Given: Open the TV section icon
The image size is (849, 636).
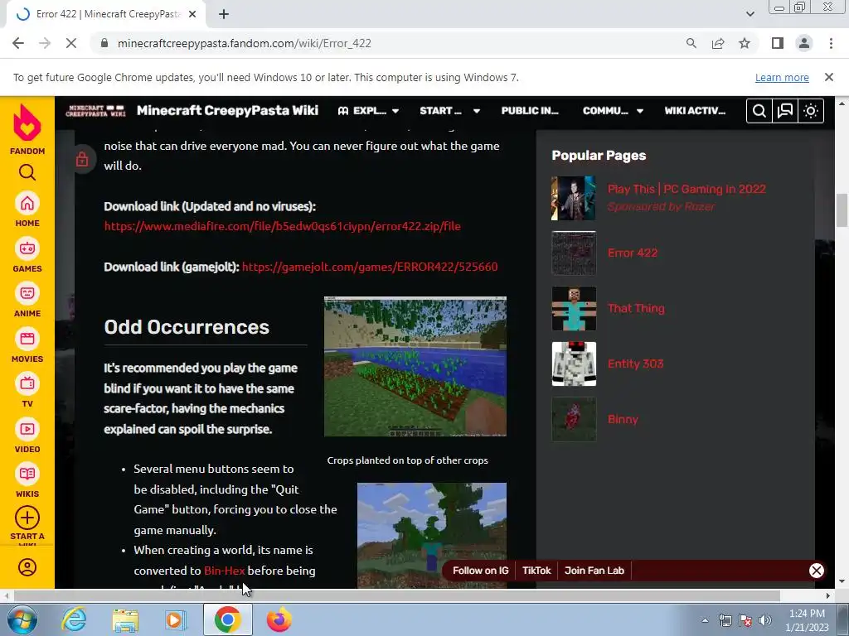Looking at the screenshot, I should tap(27, 384).
